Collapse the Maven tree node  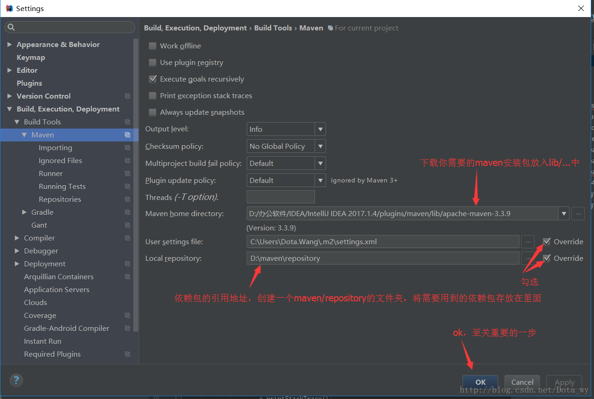coord(24,135)
